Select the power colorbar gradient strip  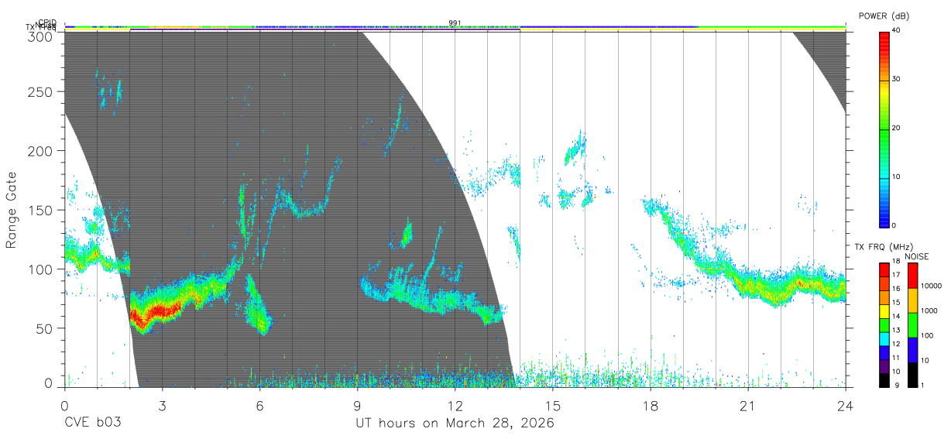pyautogui.click(x=884, y=129)
